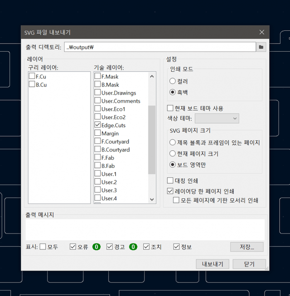Check the B.Cu copper layer
Screen dimensions: 290x296
pos(32,84)
